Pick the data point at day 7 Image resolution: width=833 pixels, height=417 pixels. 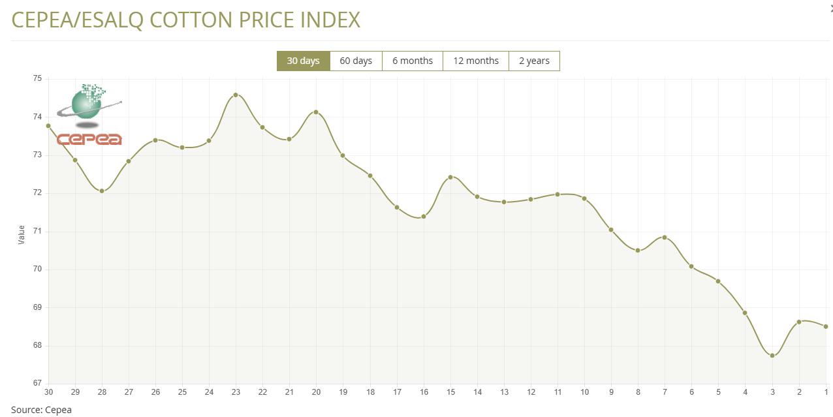point(665,238)
